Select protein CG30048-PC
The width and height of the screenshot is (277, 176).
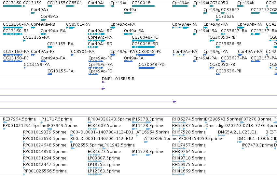[149, 52]
